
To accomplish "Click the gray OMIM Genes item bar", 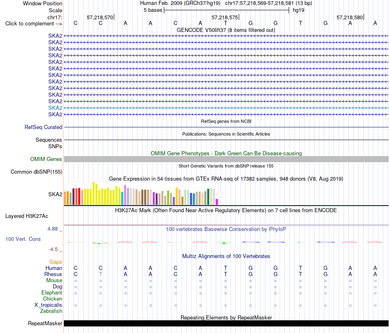I will click(x=226, y=159).
